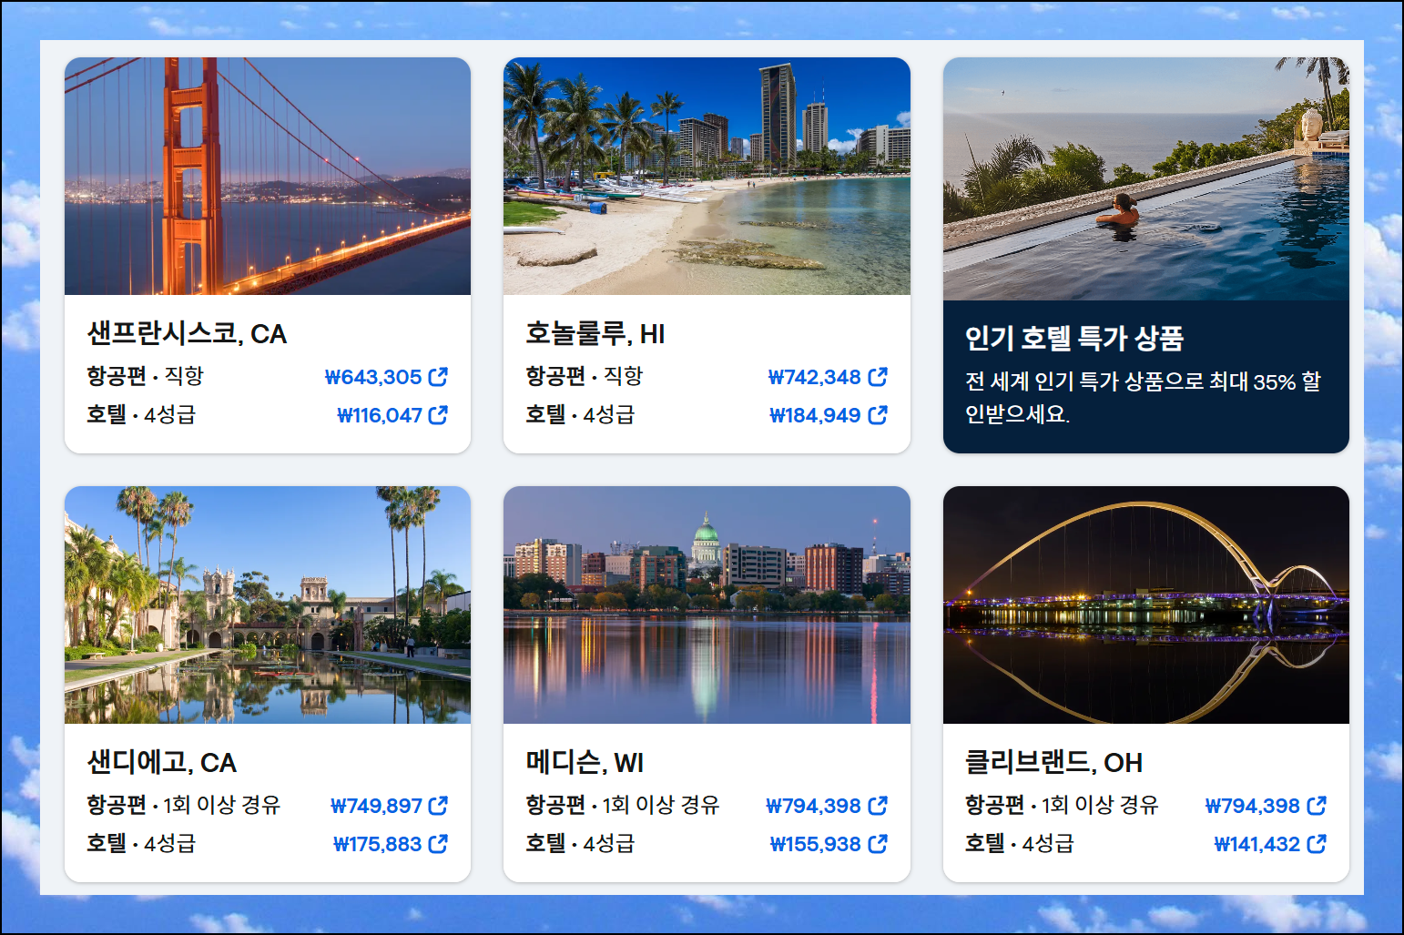
Task: Select 호텔 · 4성급 in 샌프란시스코 card
Action: pyautogui.click(x=141, y=415)
